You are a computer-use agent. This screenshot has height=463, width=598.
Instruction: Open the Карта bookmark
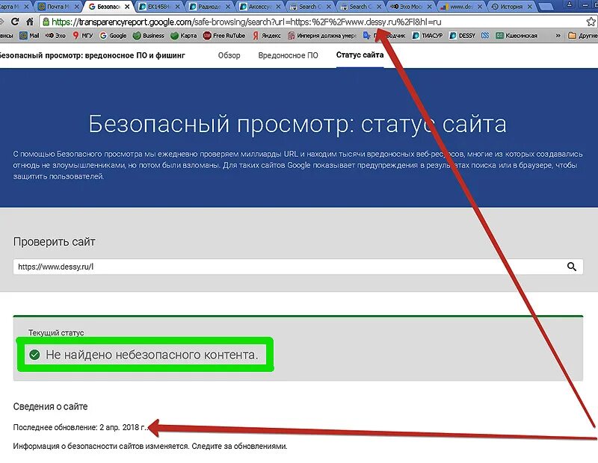pos(184,35)
